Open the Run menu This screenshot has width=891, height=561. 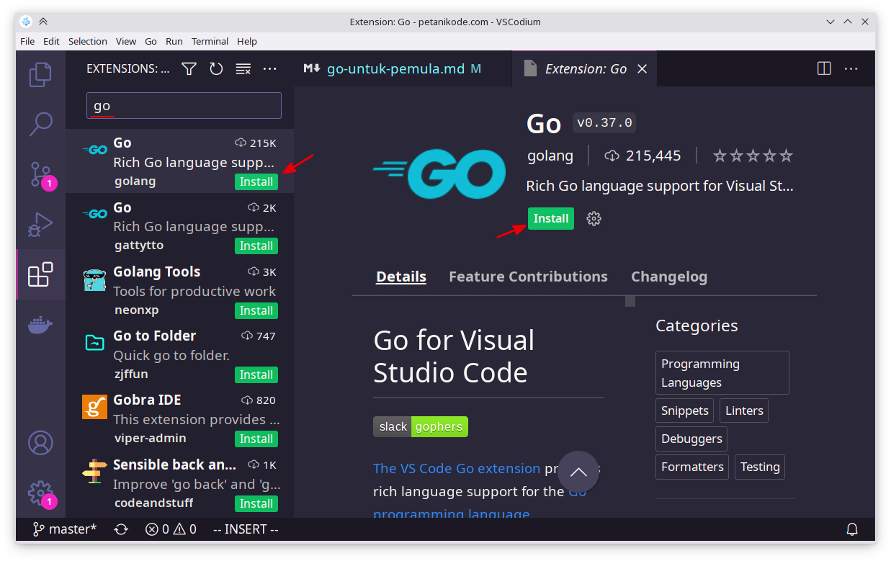174,41
